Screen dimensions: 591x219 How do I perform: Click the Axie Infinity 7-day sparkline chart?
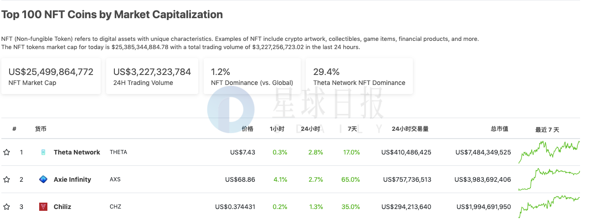pyautogui.click(x=549, y=179)
